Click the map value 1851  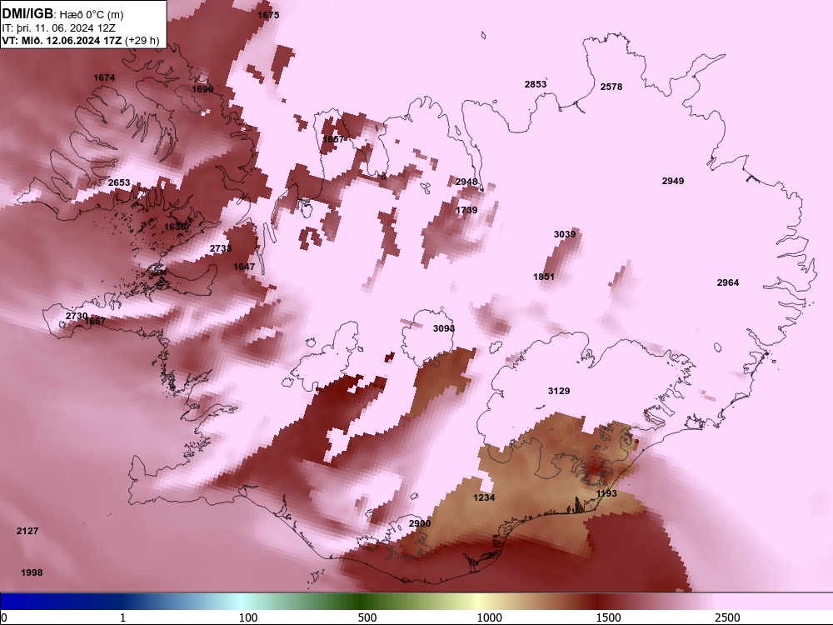[544, 277]
